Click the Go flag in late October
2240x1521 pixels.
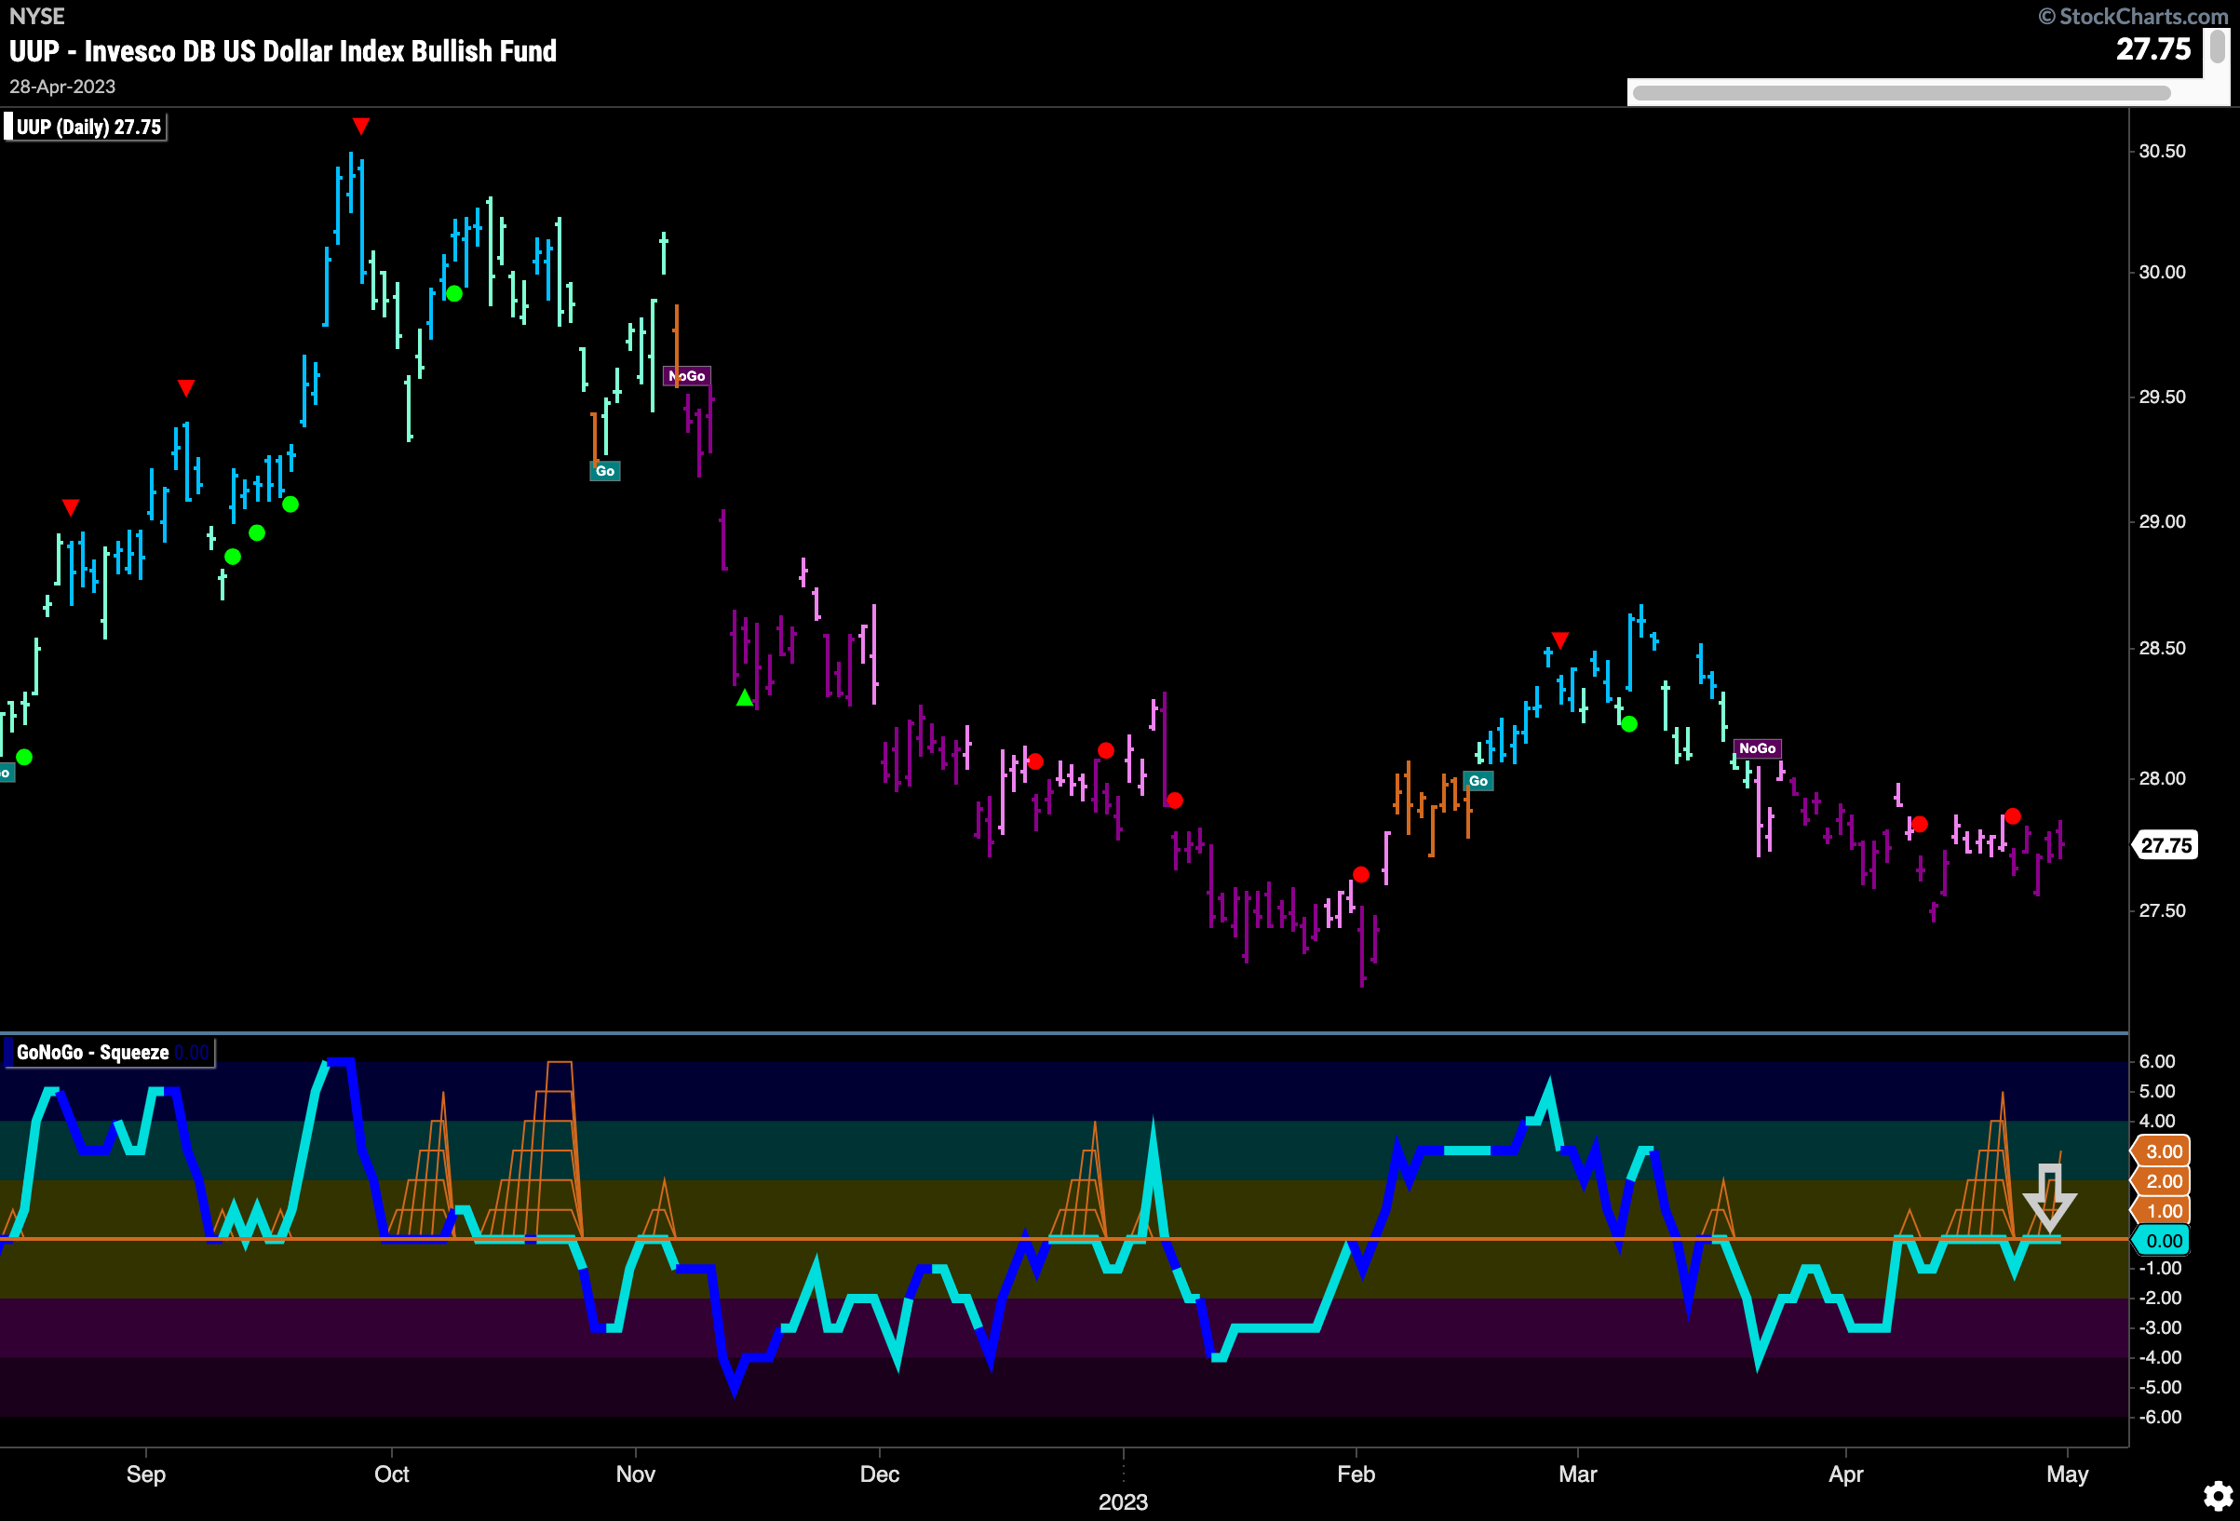[604, 471]
